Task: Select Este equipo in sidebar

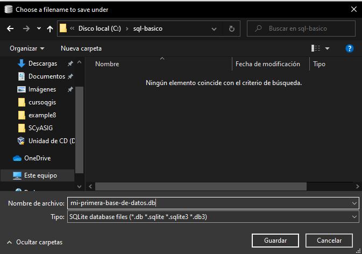Action: tap(40, 175)
